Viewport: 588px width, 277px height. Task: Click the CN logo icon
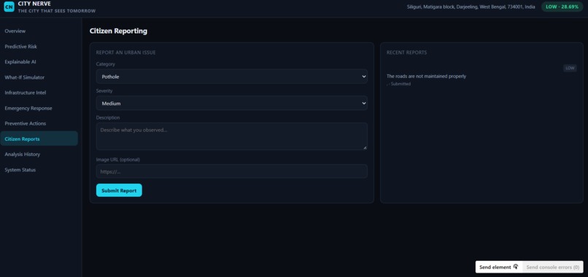click(9, 7)
